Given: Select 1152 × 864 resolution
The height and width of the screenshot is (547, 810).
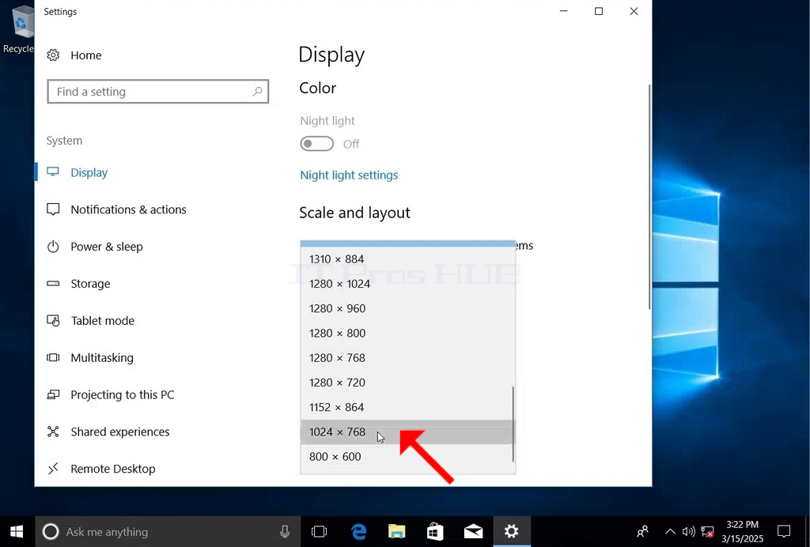Looking at the screenshot, I should click(407, 408).
